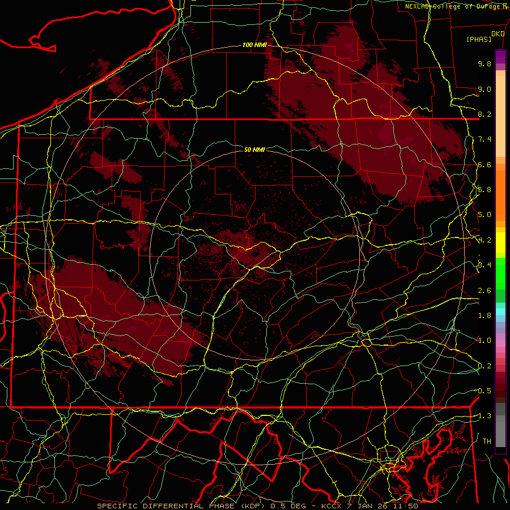The image size is (510, 510).
Task: Pick the pink segment of the color bar
Action: point(500,343)
